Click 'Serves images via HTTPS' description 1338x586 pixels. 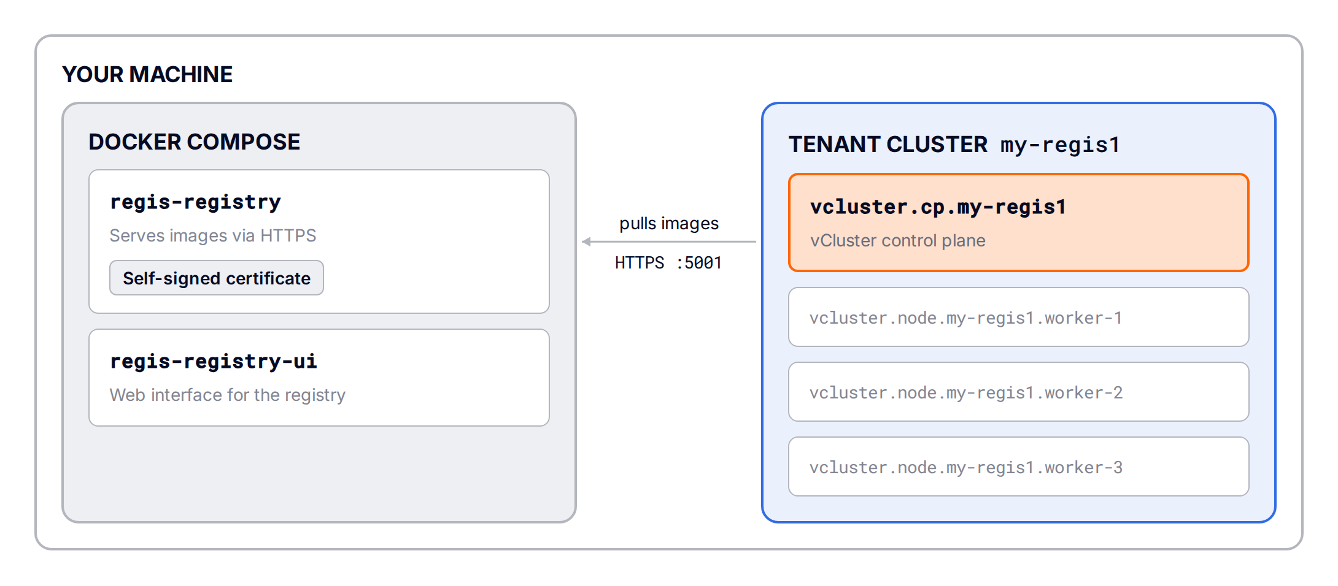point(213,235)
